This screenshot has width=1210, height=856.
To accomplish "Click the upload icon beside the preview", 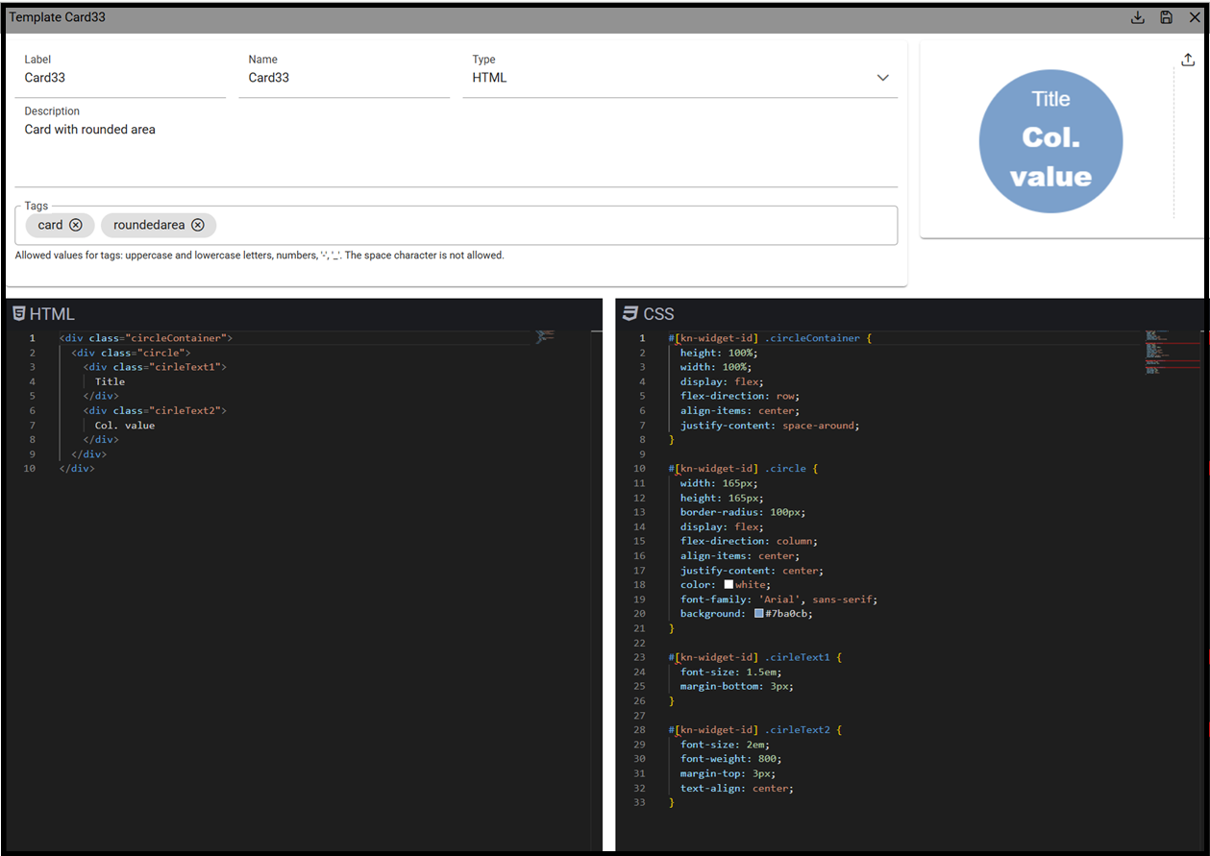I will 1188,60.
